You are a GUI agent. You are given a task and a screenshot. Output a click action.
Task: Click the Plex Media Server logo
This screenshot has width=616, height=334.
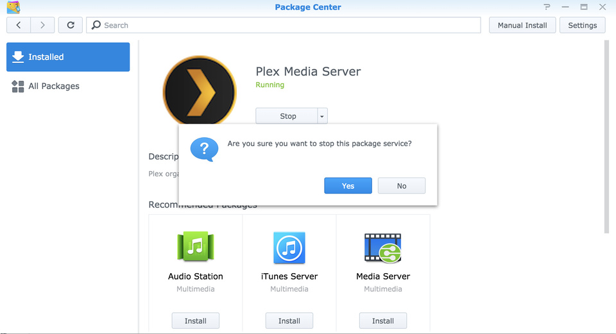(x=200, y=90)
